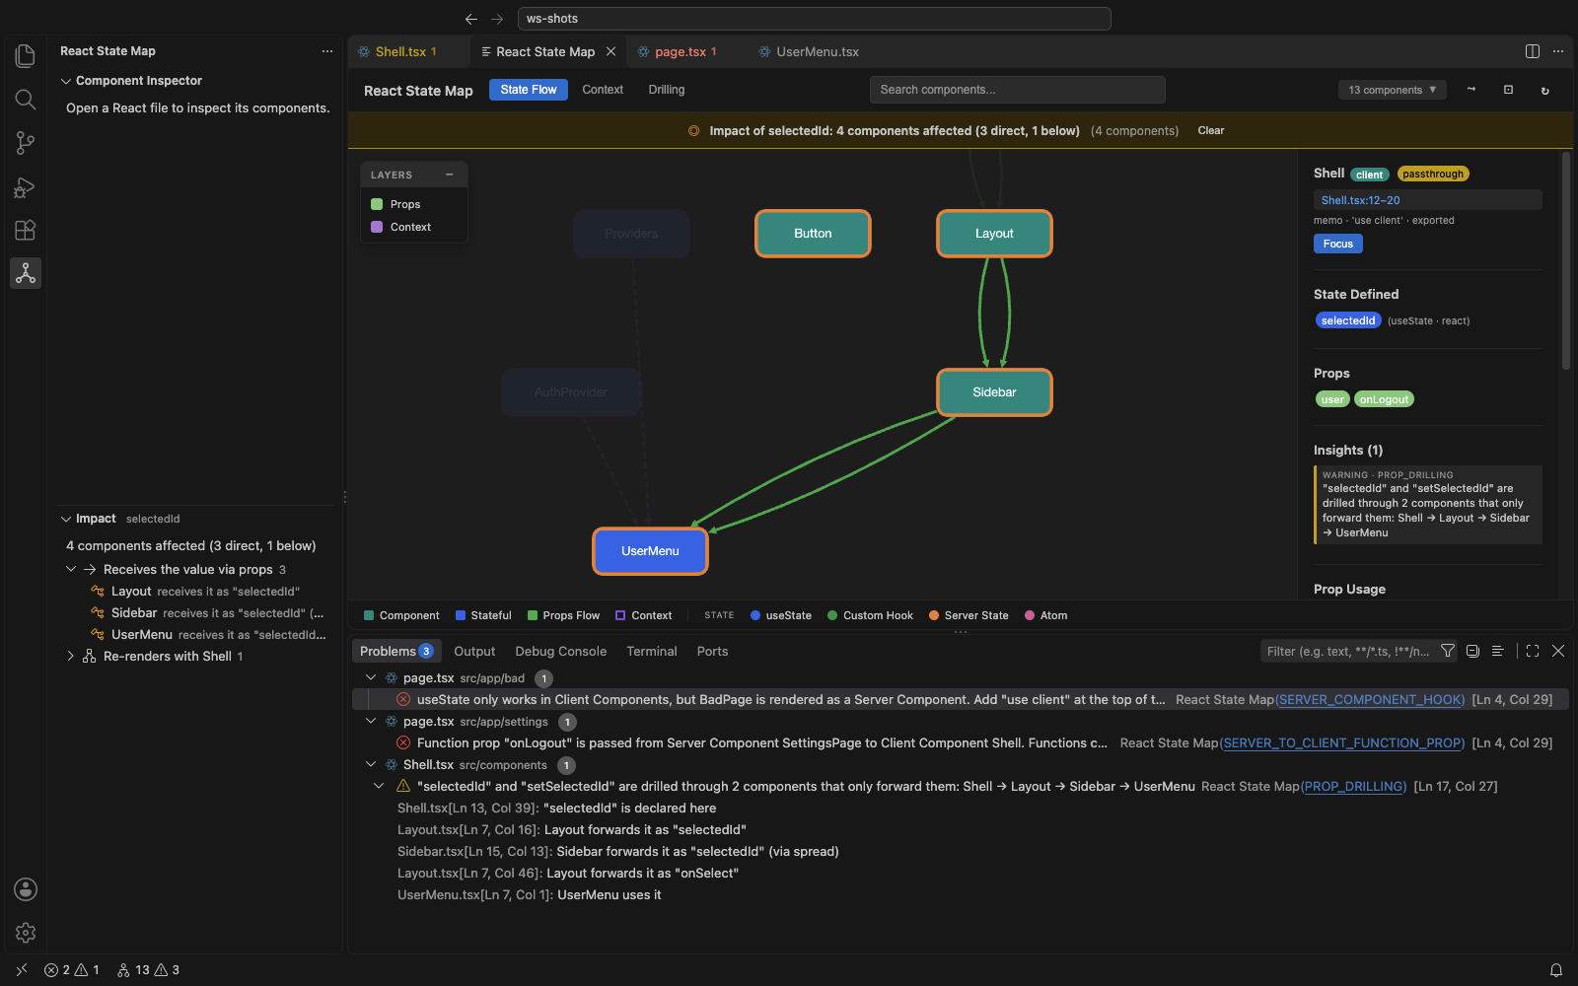Open Run and Debug icon
Image resolution: width=1578 pixels, height=986 pixels.
[26, 186]
